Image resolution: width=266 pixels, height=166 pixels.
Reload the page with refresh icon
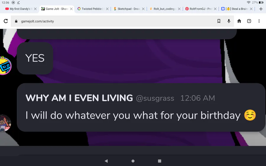tap(6, 21)
